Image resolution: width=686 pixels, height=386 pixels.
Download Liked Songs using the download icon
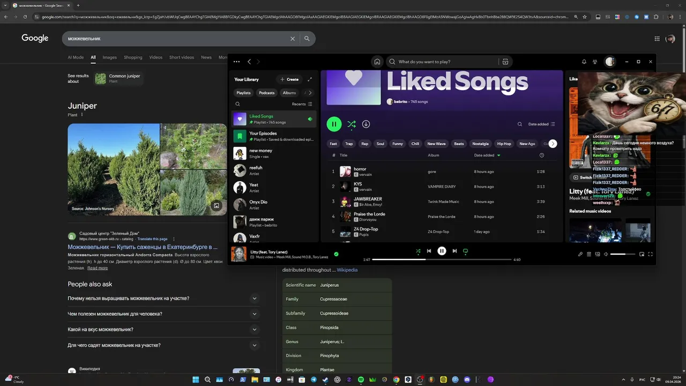[x=366, y=124]
